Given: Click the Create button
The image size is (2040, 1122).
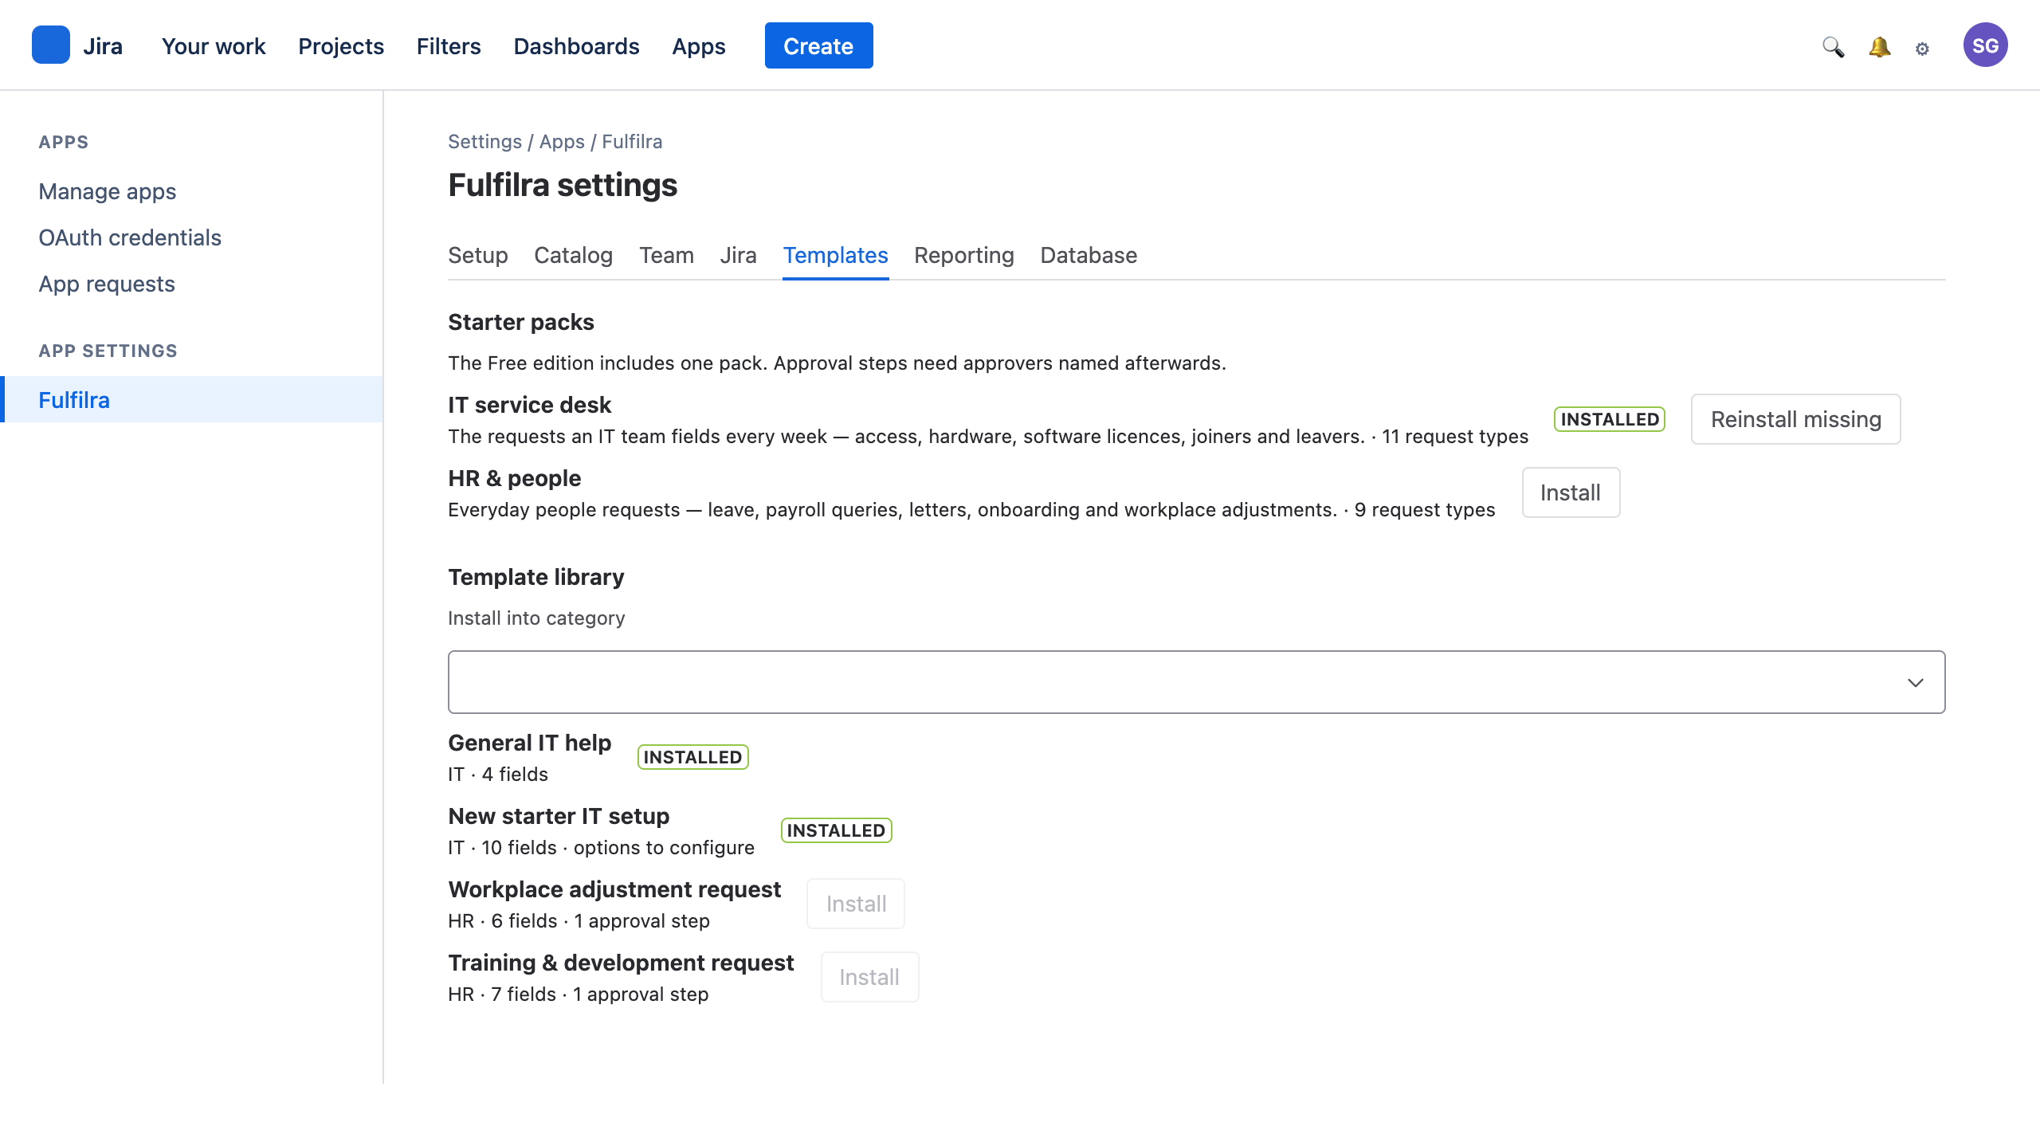Looking at the screenshot, I should tap(818, 45).
